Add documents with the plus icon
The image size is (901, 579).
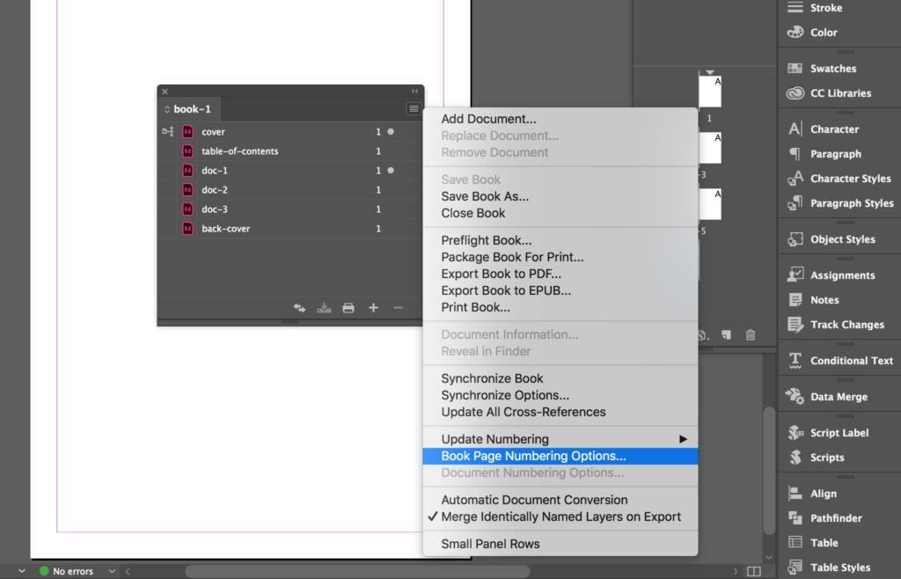pyautogui.click(x=372, y=308)
